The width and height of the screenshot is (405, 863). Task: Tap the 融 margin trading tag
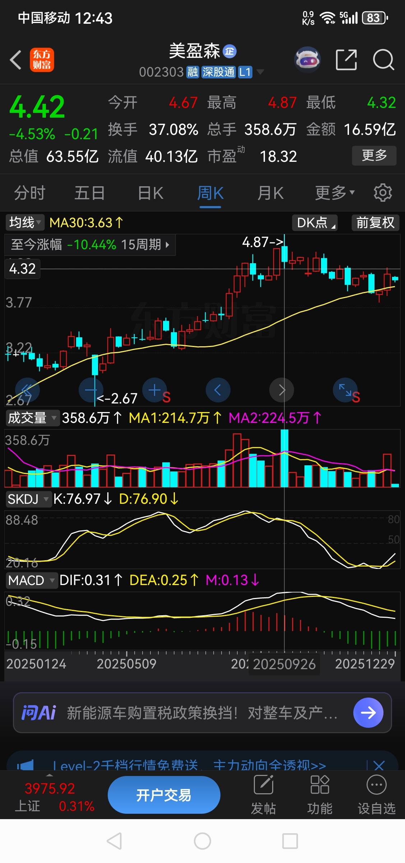193,72
